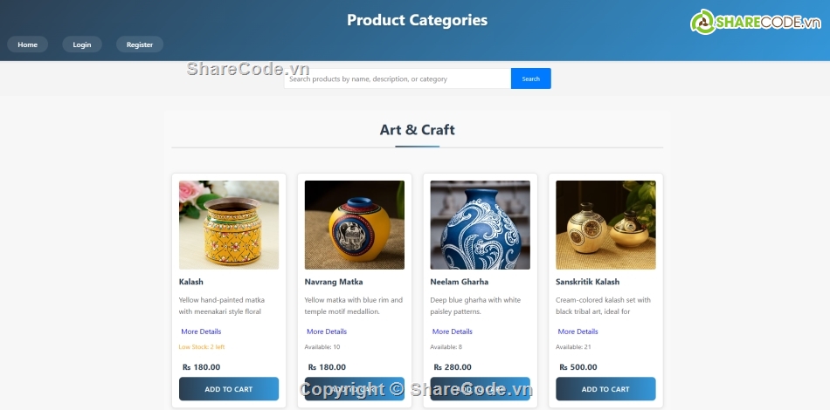Screen dimensions: 830x410
Task: Open the Navrang Matka product image
Action: 354,225
